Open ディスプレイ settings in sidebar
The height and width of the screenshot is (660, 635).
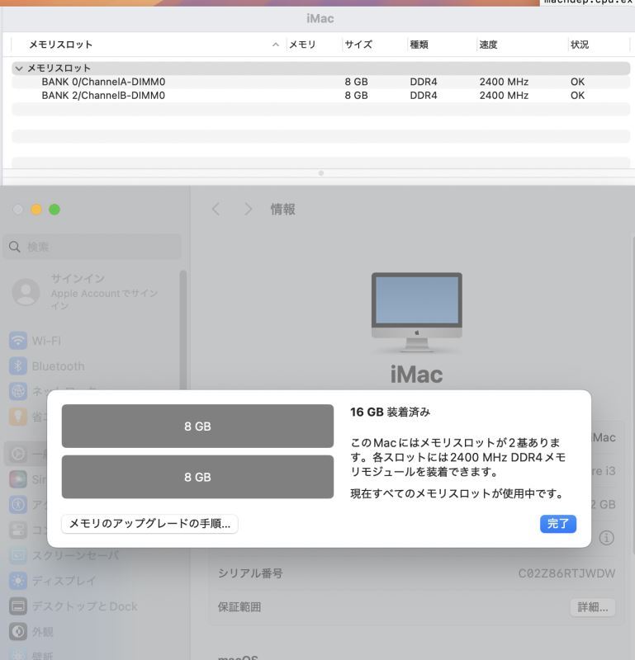pos(52,581)
